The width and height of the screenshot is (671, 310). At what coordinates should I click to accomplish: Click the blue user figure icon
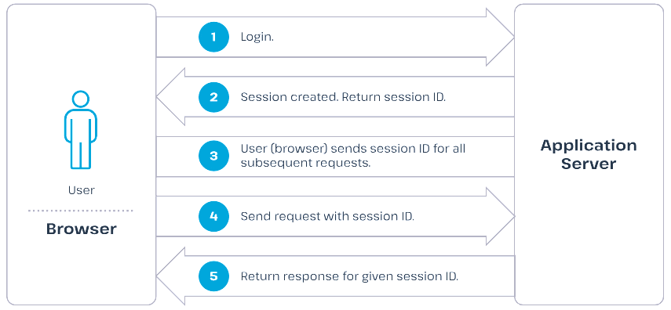(81, 130)
